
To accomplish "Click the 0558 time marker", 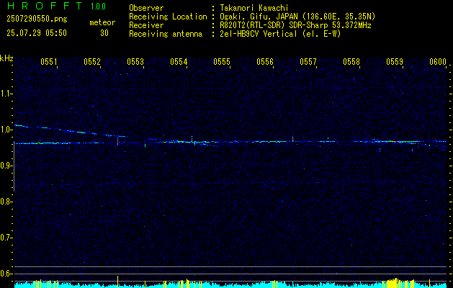I will tap(351, 61).
